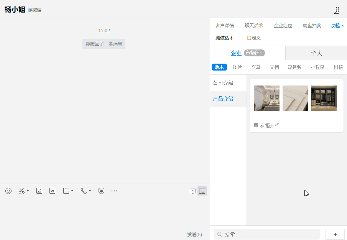The width and height of the screenshot is (347, 240).
Task: Open the 公司介绍 group
Action: 228,83
